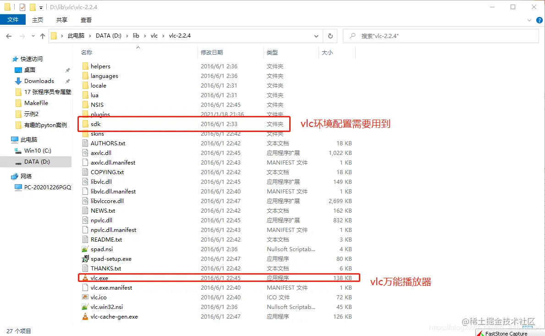The height and width of the screenshot is (336, 545).
Task: Open the Help question mark icon
Action: 539,20
